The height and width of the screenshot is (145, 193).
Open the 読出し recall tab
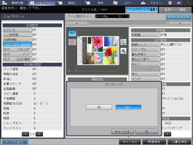click(69, 3)
